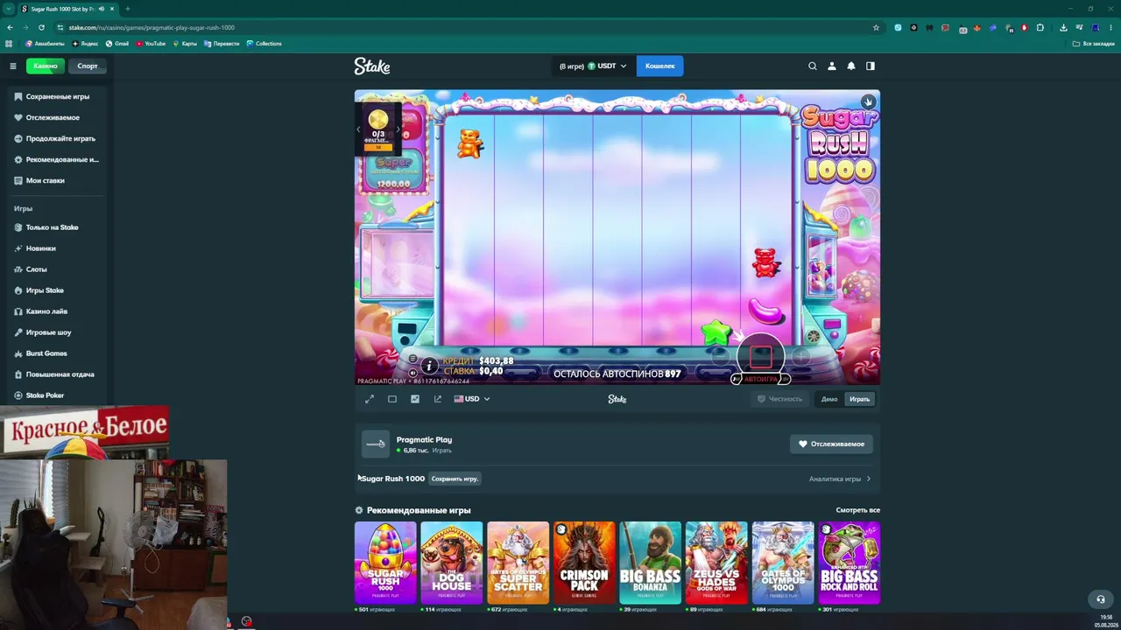Enter fullscreen mode for the game
The height and width of the screenshot is (630, 1121).
(370, 399)
